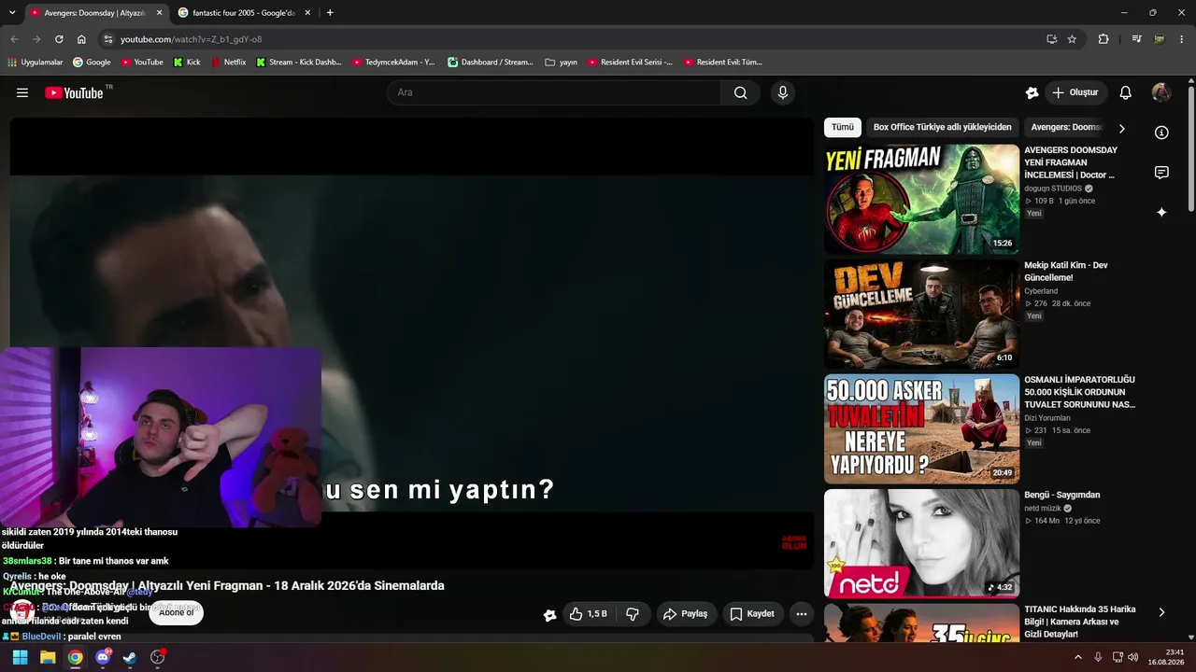Switch to the Avengers: Doomsday tab
Viewport: 1196px width, 672px height.
tap(94, 13)
